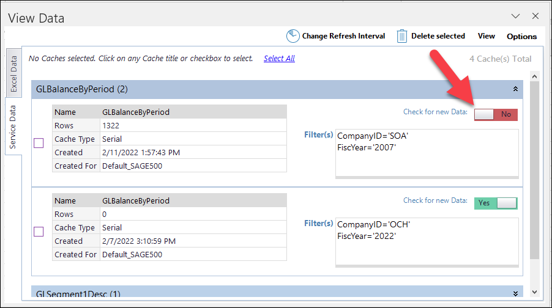Click the GLBalanceByPeriod (2) group title
552x308 pixels.
coord(81,89)
